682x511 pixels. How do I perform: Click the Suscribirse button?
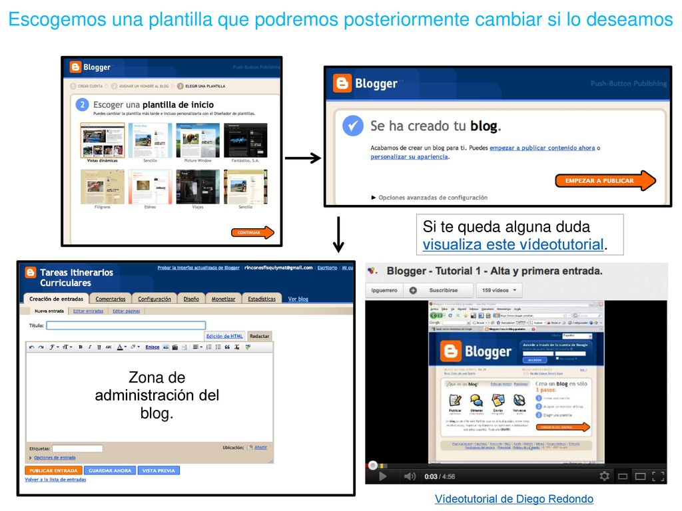(438, 290)
